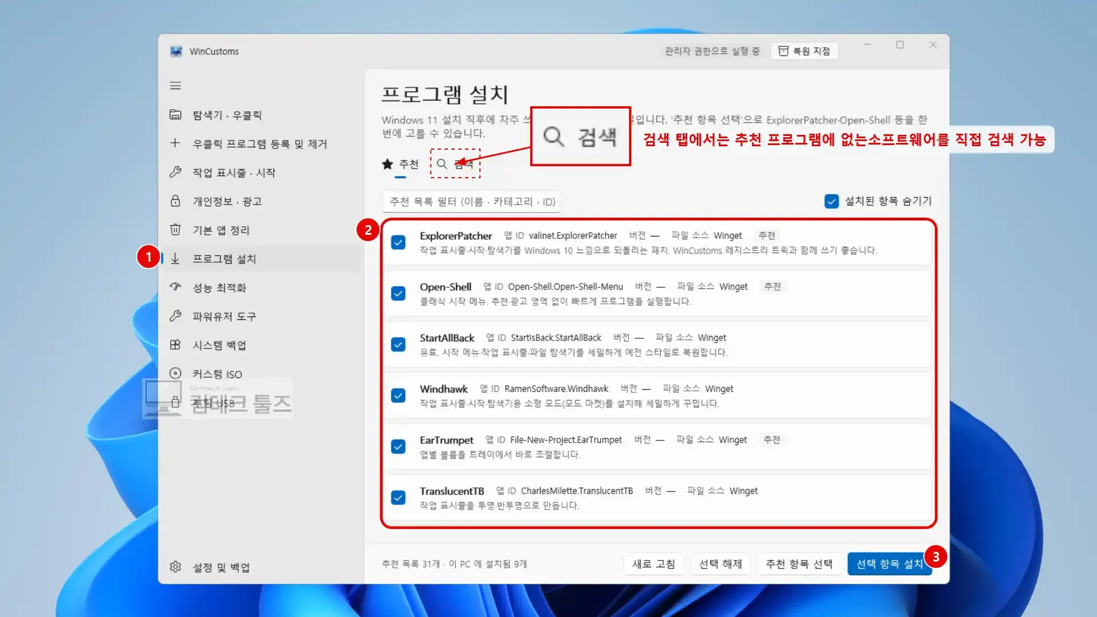1097x617 pixels.
Task: Uncheck the Open-Shell checkbox
Action: (398, 293)
